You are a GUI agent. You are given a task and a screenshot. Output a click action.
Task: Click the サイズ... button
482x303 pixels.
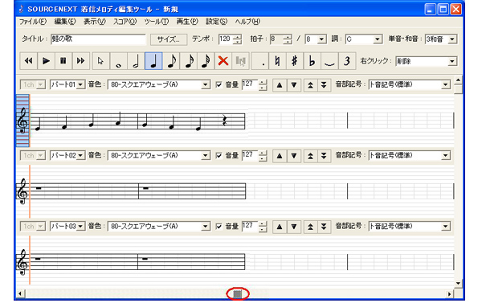coord(169,39)
